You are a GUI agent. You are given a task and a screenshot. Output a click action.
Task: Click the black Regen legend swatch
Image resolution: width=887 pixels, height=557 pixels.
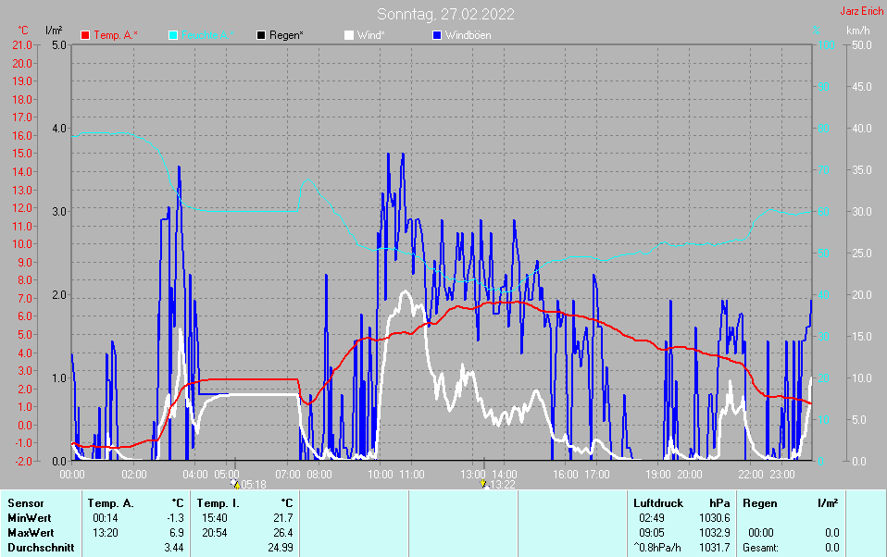click(x=261, y=35)
